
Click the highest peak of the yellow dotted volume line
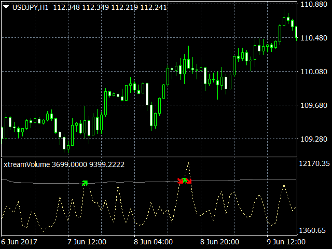(x=188, y=163)
